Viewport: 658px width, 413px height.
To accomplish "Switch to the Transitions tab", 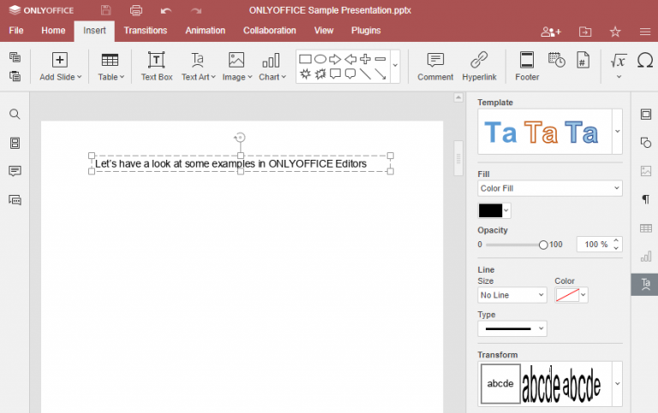I will click(x=145, y=31).
